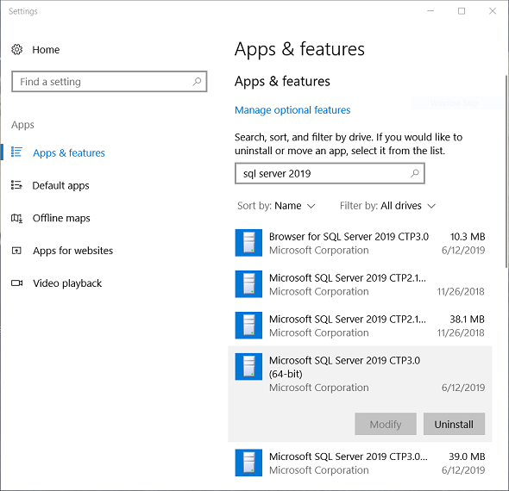Select Browser for SQL Server 2019 CTP3.0
The width and height of the screenshot is (509, 491).
click(360, 243)
